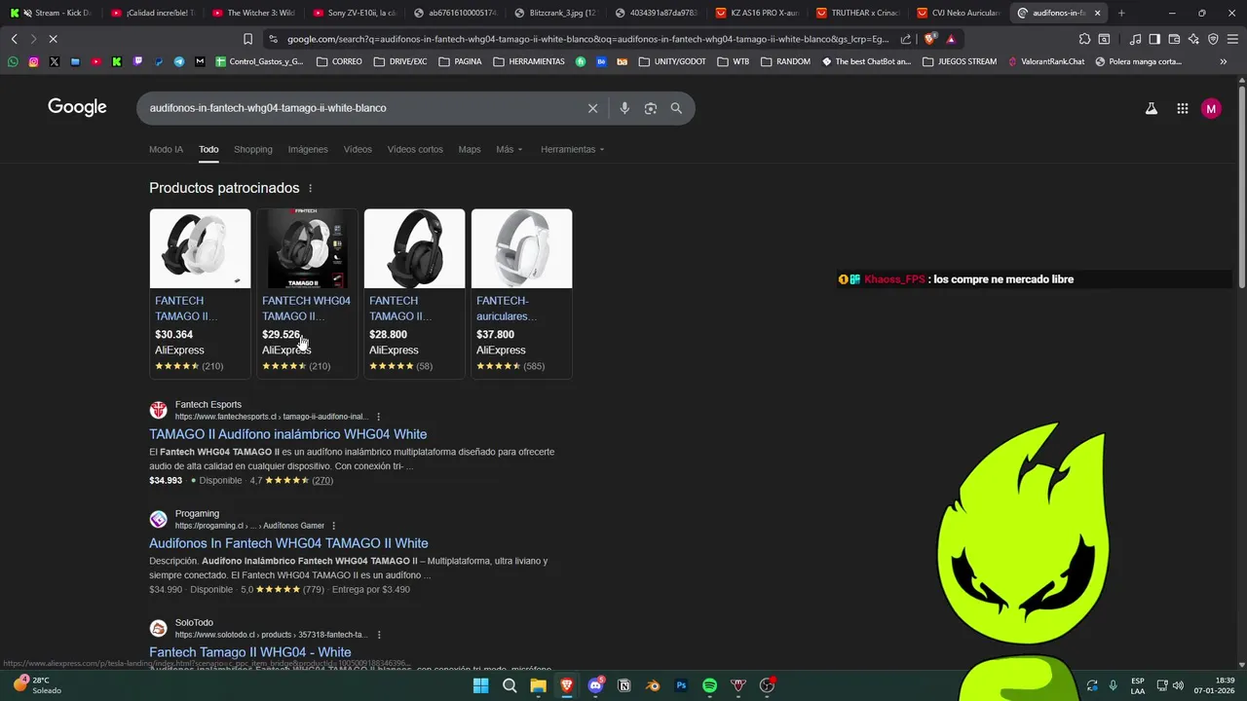Stop loading the current page
This screenshot has height=701, width=1247.
53,39
